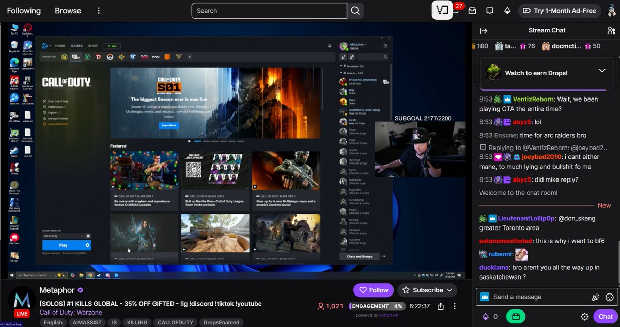Click the green Sale button in Battle.net
Image resolution: width=620 pixels, height=327 pixels.
(x=111, y=46)
